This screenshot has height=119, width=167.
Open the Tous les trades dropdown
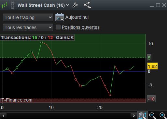pos(28,27)
